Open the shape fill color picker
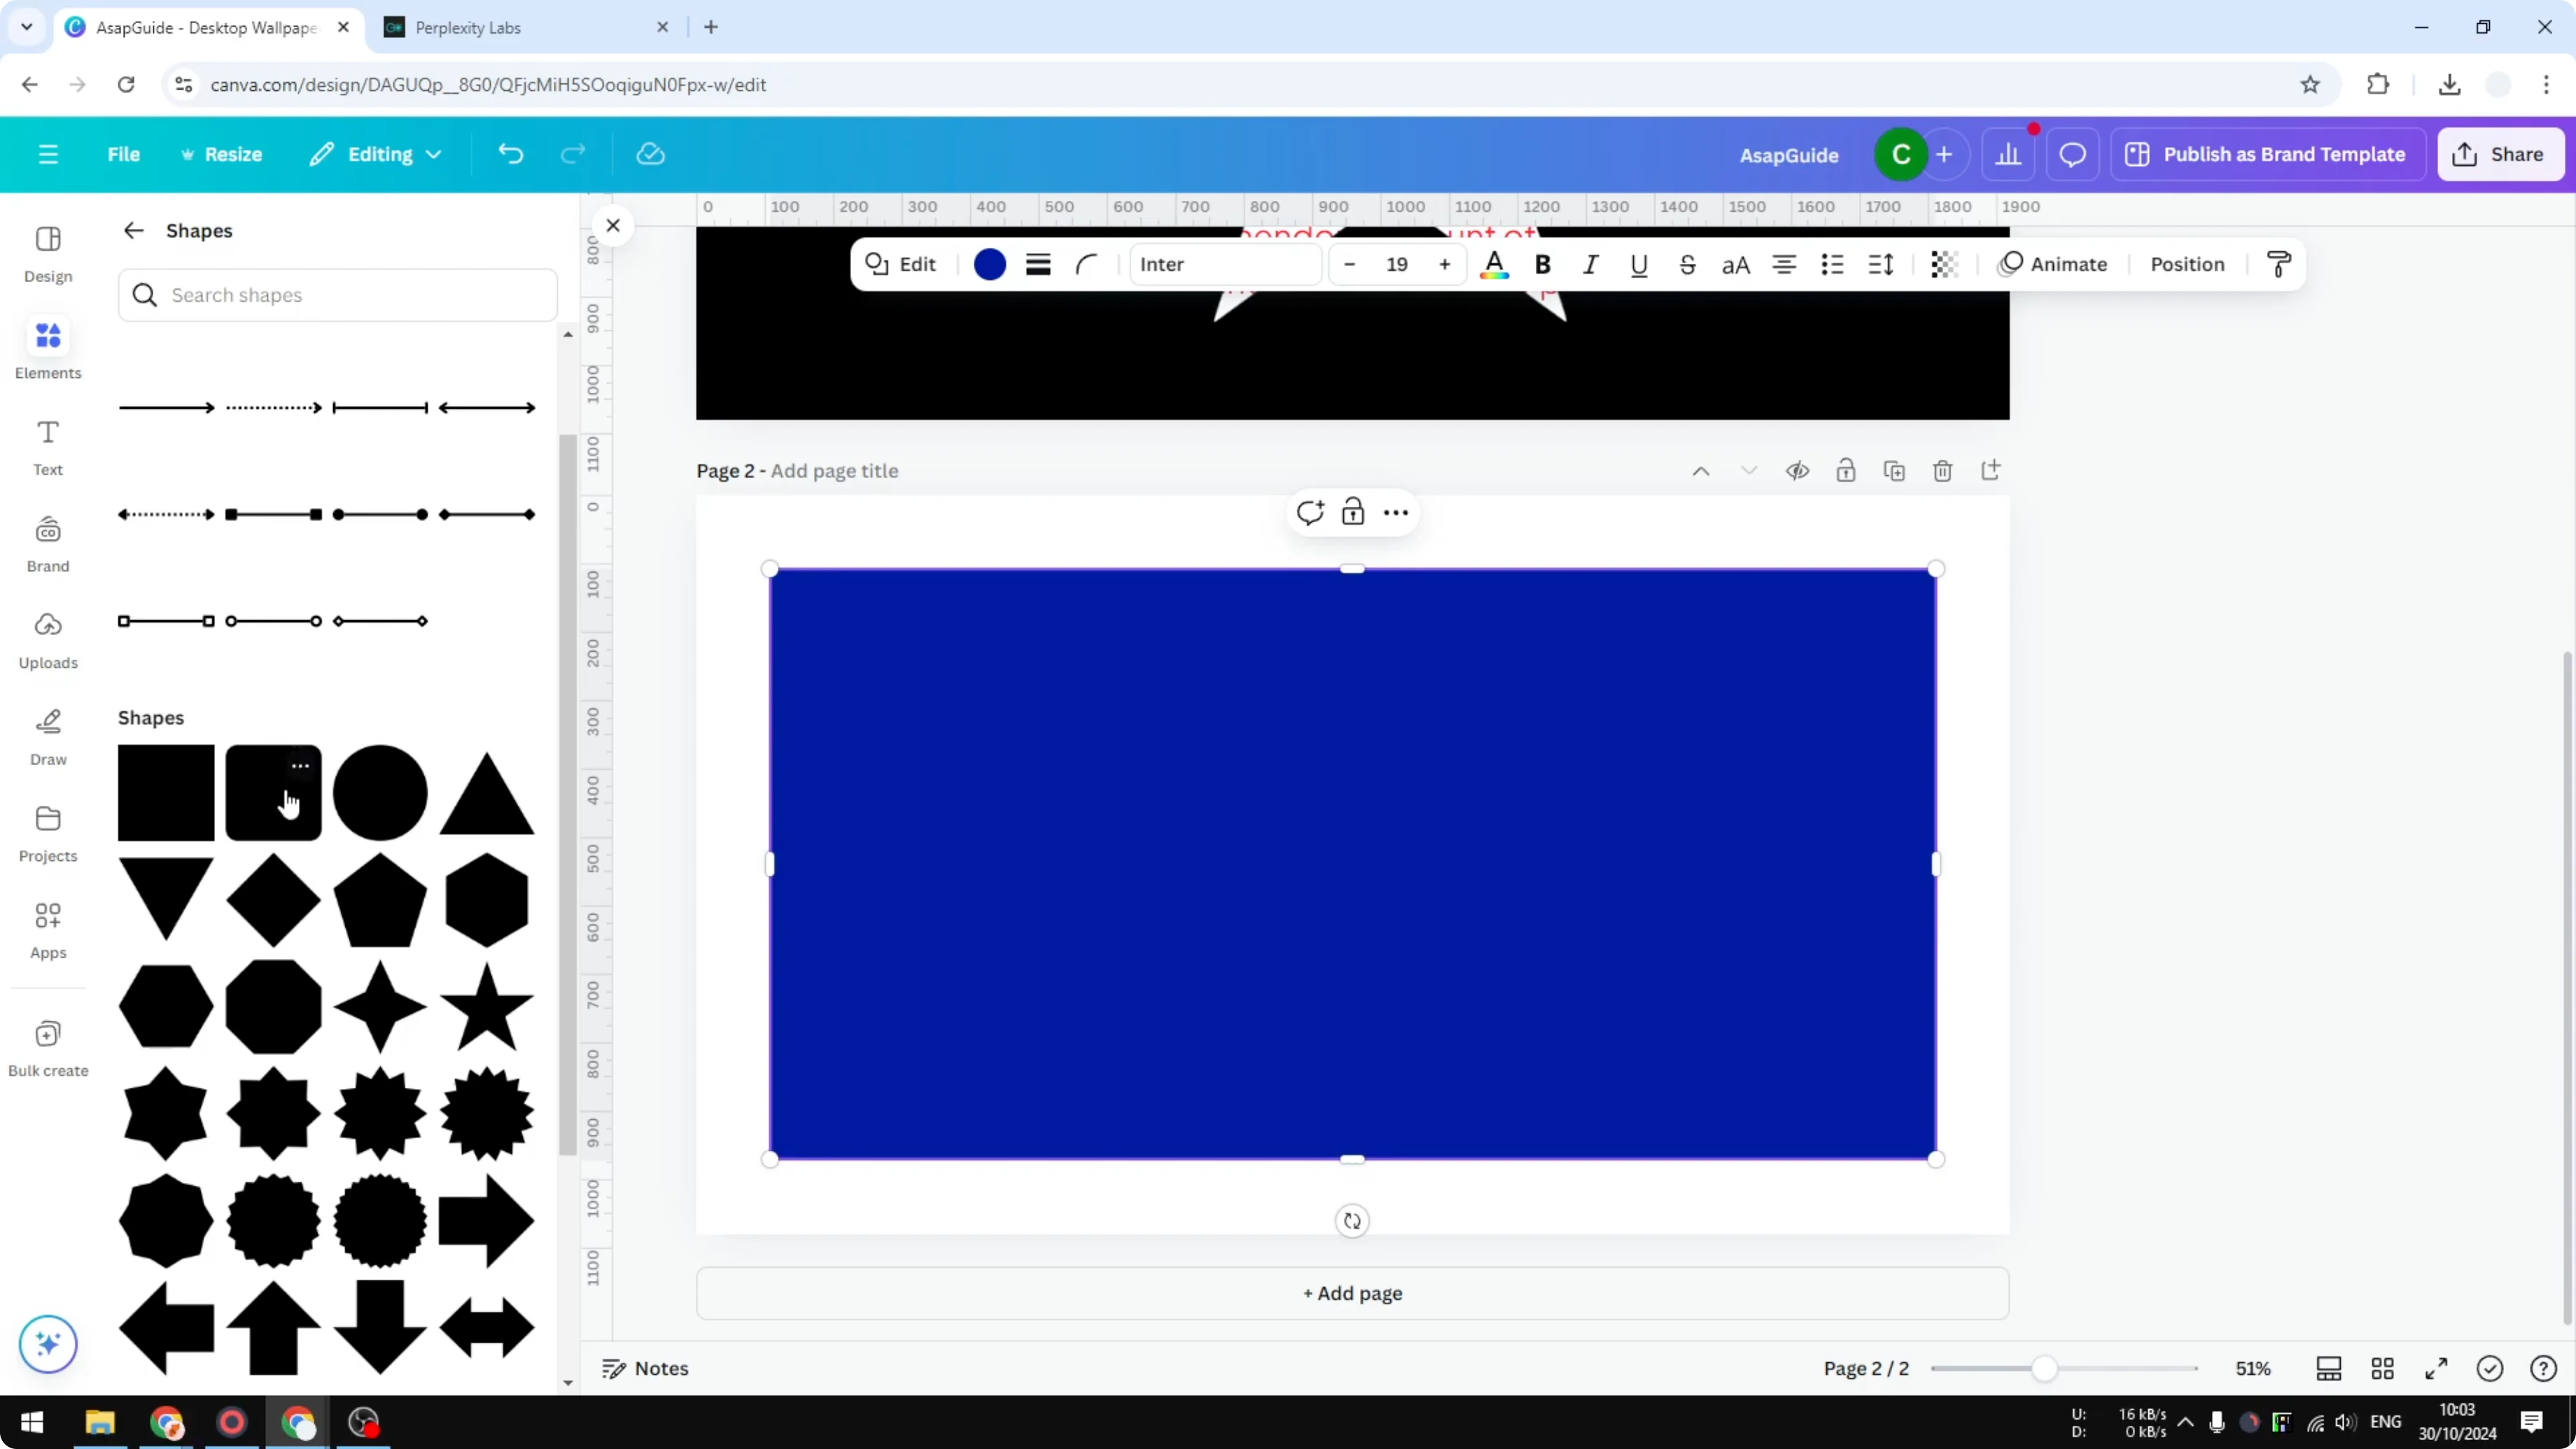This screenshot has height=1449, width=2576. pyautogui.click(x=990, y=264)
